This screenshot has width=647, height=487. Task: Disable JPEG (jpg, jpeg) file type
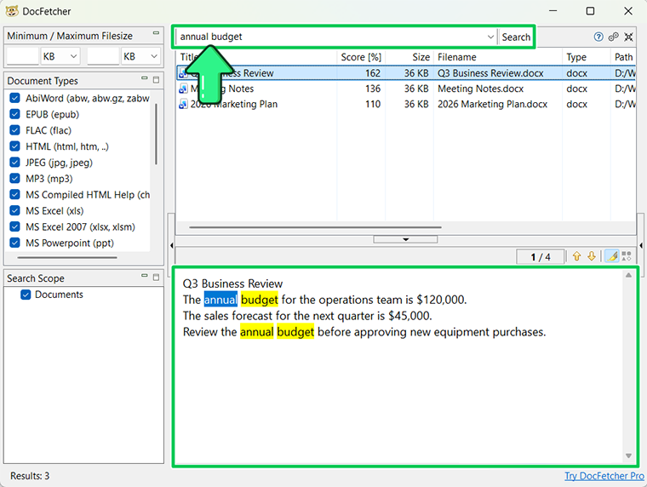coord(14,163)
